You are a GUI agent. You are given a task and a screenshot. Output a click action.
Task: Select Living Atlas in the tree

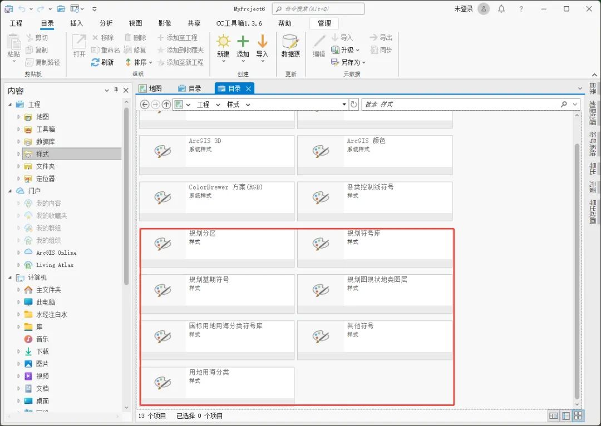(x=55, y=265)
